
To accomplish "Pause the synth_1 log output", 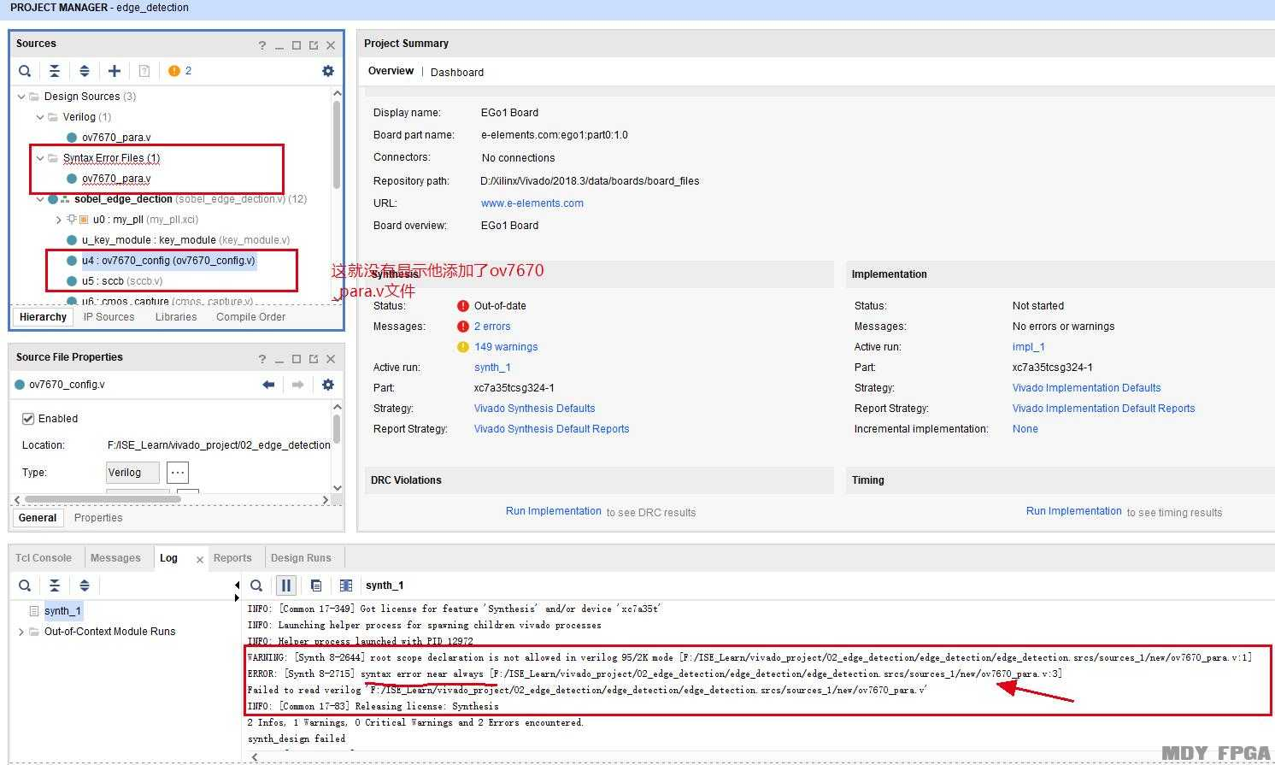I will click(286, 586).
